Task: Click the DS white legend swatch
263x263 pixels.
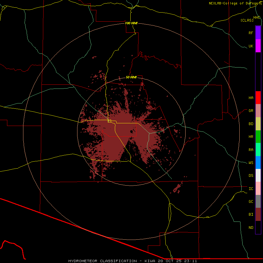Action: pos(258,175)
